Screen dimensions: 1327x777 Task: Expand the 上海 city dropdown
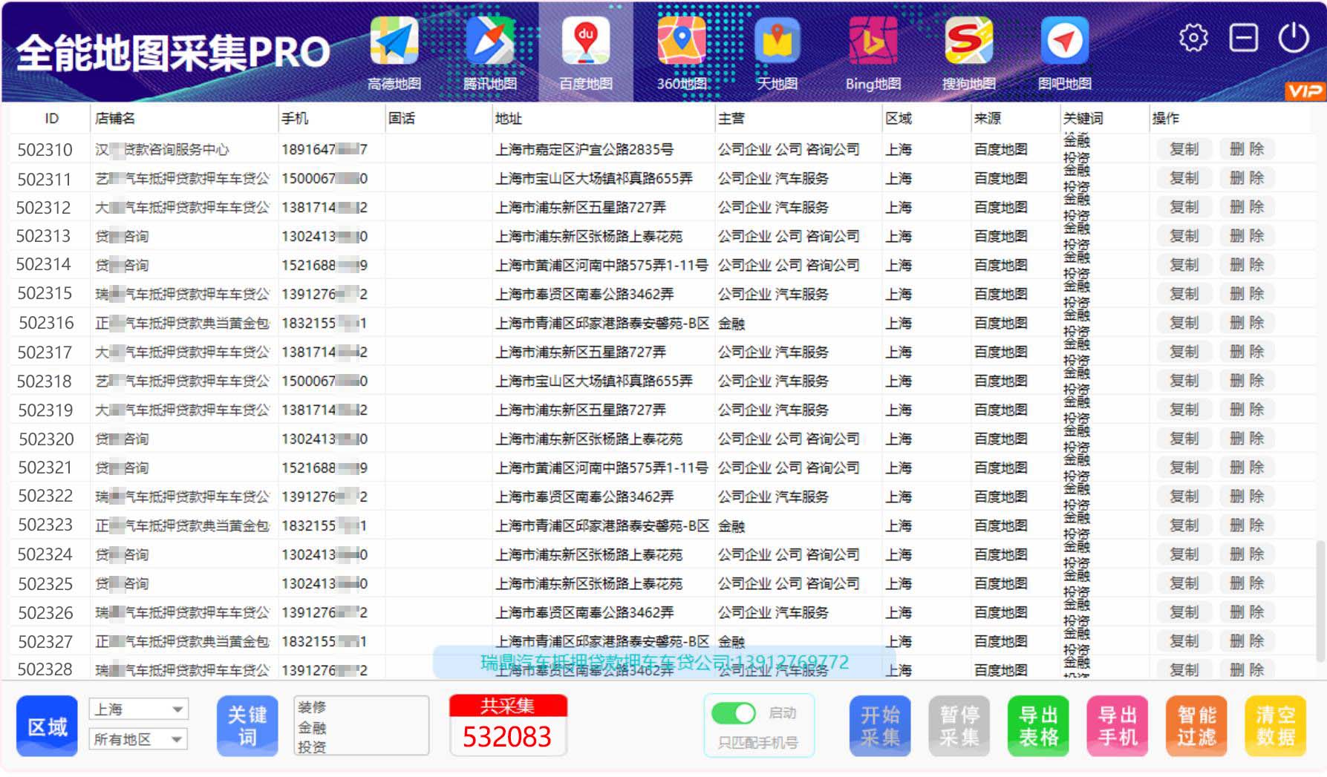[x=138, y=709]
